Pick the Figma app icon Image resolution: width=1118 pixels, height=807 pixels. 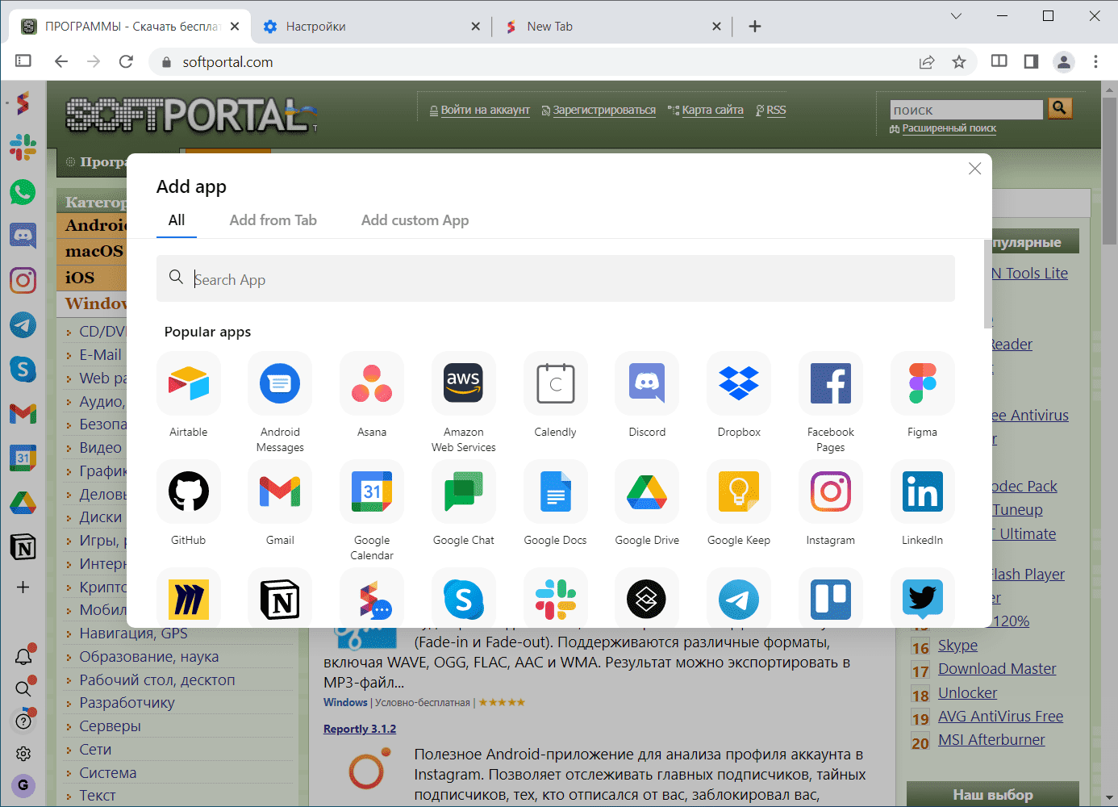click(923, 383)
